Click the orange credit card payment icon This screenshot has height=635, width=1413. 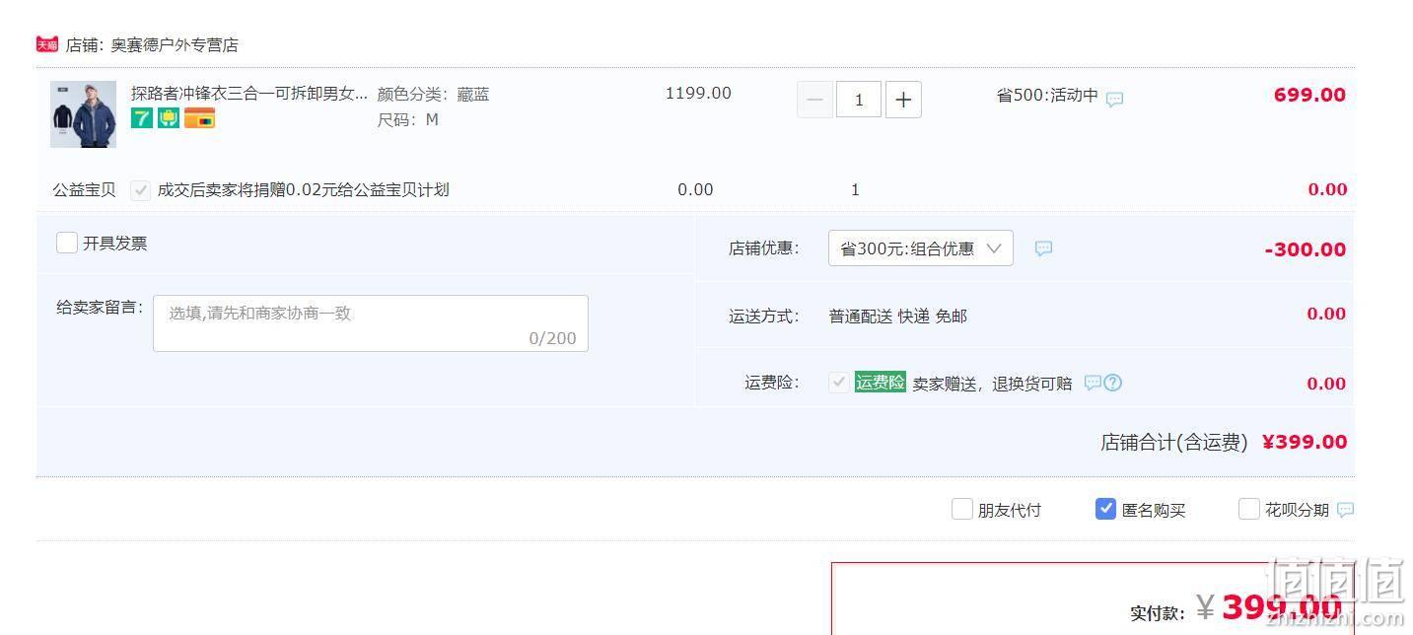click(x=199, y=118)
